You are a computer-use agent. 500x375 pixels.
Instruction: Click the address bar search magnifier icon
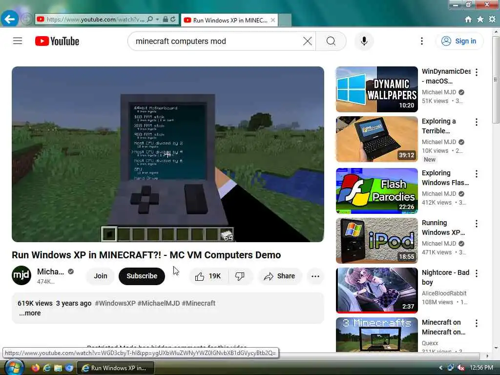pyautogui.click(x=150, y=20)
